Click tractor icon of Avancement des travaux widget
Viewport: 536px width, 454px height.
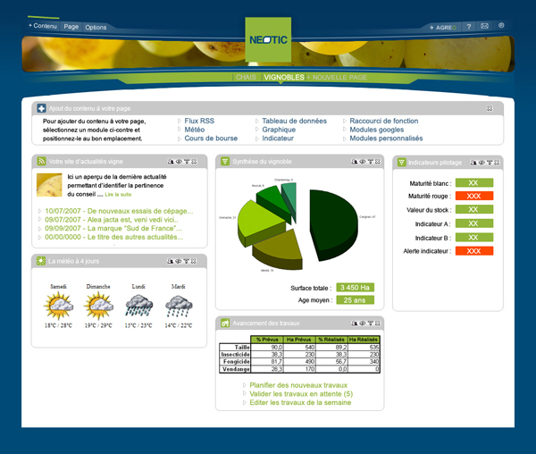coord(225,323)
